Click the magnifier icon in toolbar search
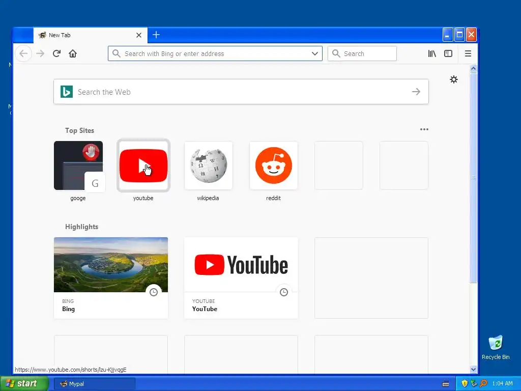 point(336,53)
